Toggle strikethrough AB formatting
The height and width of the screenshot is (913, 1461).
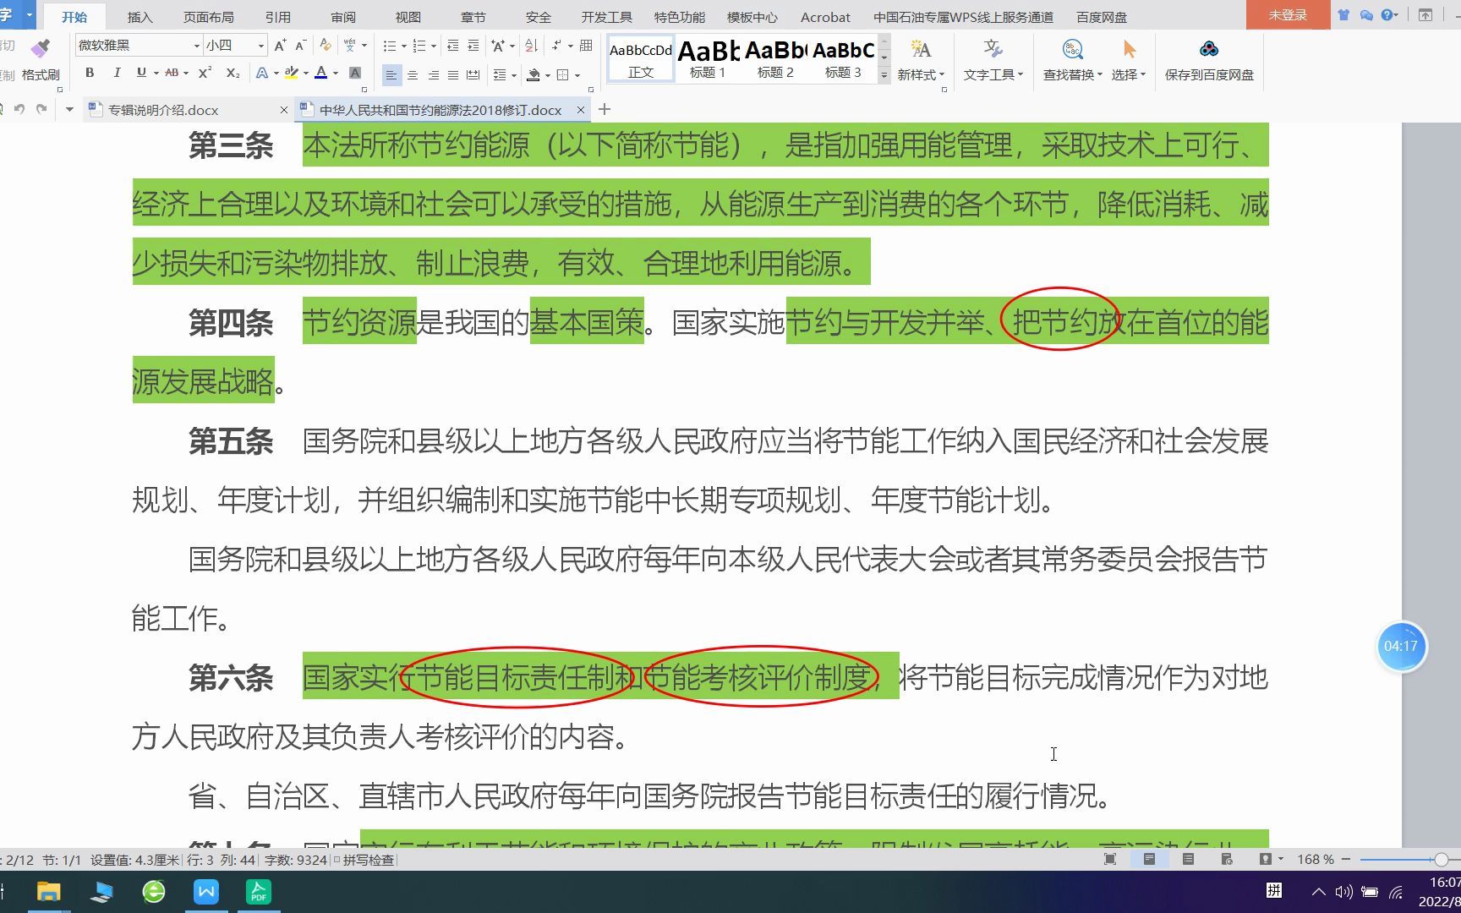(172, 74)
